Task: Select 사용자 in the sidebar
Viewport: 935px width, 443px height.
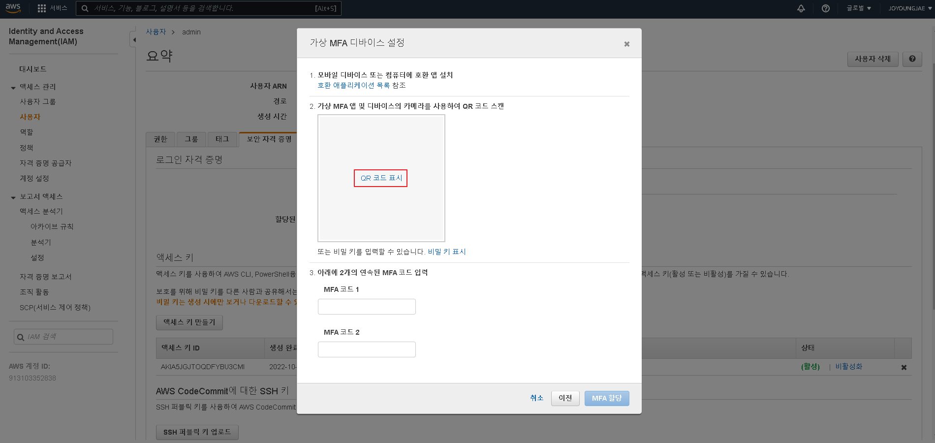Action: 30,117
